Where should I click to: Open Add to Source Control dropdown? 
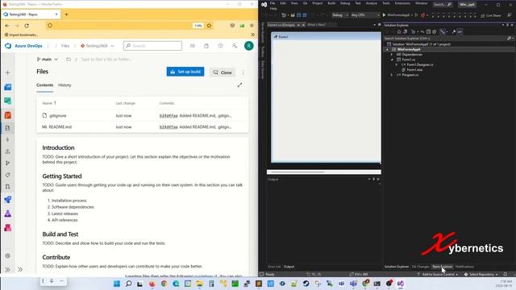[x=437, y=274]
